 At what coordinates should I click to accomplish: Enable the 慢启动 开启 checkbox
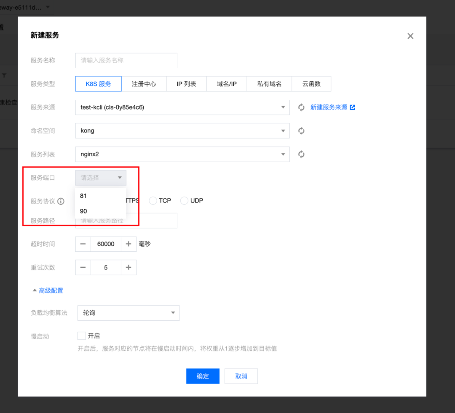pyautogui.click(x=82, y=336)
